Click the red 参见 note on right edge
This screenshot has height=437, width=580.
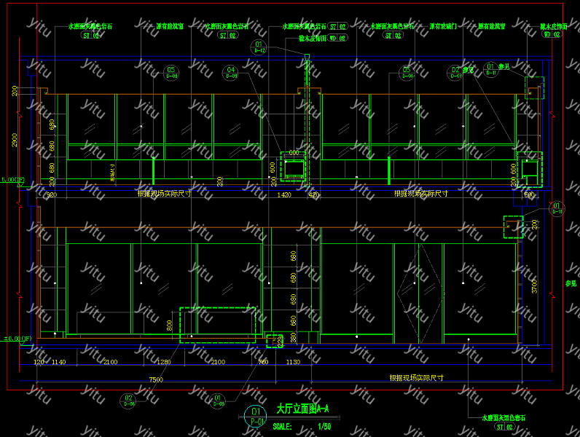click(x=571, y=284)
